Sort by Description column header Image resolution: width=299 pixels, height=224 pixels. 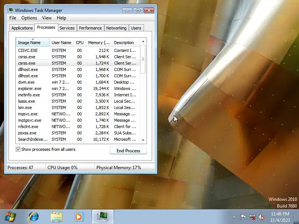tap(126, 43)
